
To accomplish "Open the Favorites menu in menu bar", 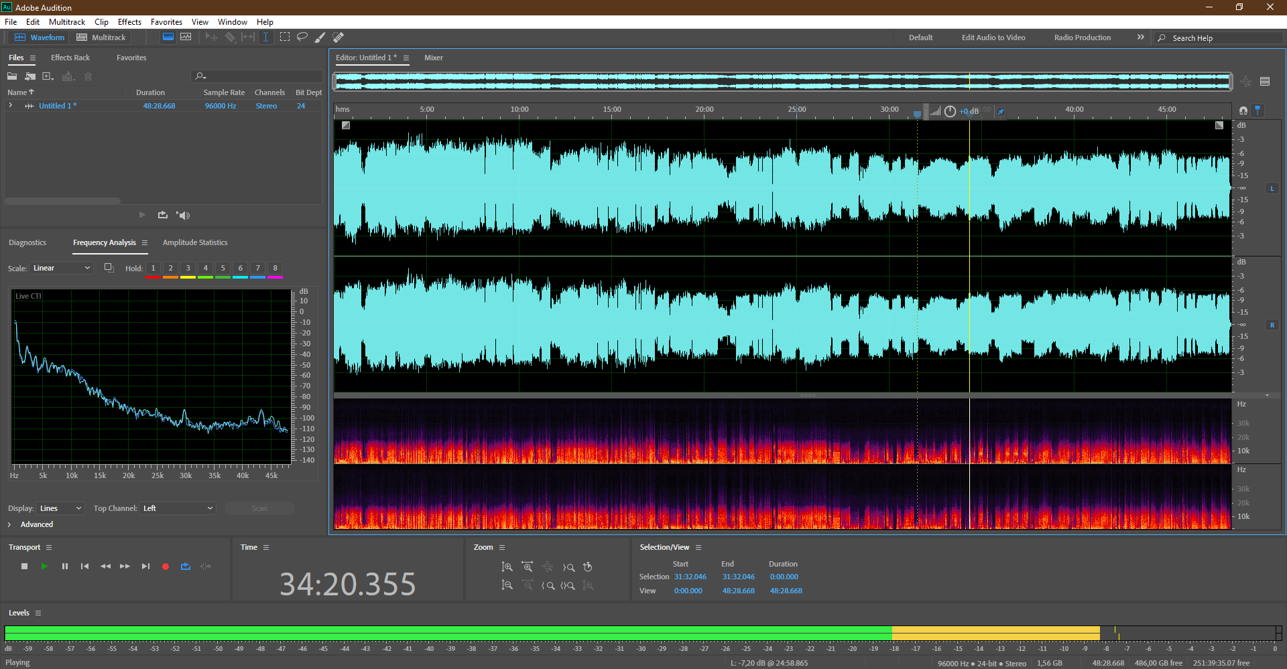I will (x=166, y=22).
